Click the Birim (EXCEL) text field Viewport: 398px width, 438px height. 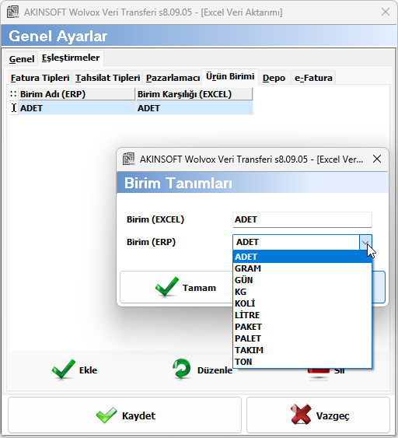(302, 219)
